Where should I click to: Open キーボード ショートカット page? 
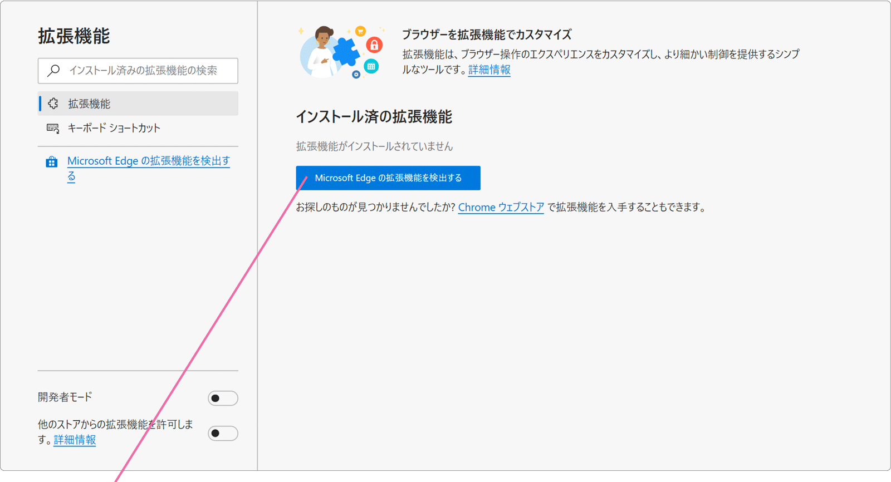point(138,128)
